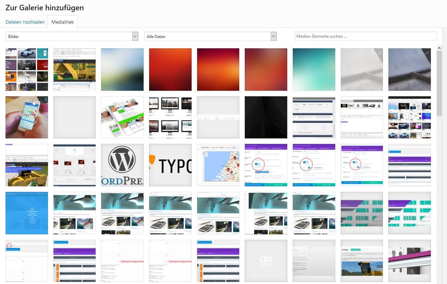Select the dark photo of notebook with pen
447x284 pixels.
pyautogui.click(x=410, y=70)
